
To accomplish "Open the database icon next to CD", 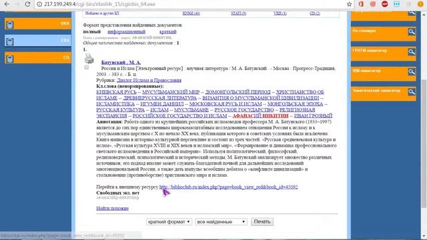I will 10,59.
